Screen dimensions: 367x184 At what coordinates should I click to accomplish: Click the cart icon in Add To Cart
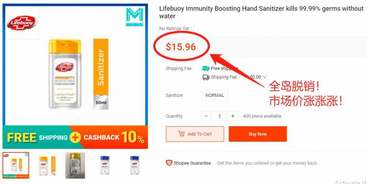(181, 134)
